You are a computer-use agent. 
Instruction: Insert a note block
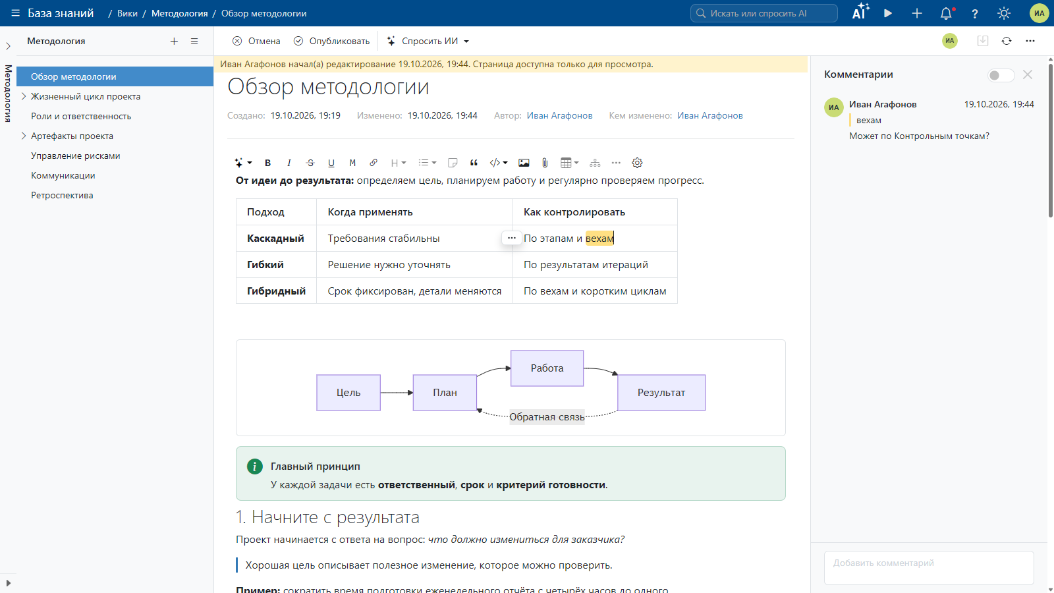[x=453, y=163]
